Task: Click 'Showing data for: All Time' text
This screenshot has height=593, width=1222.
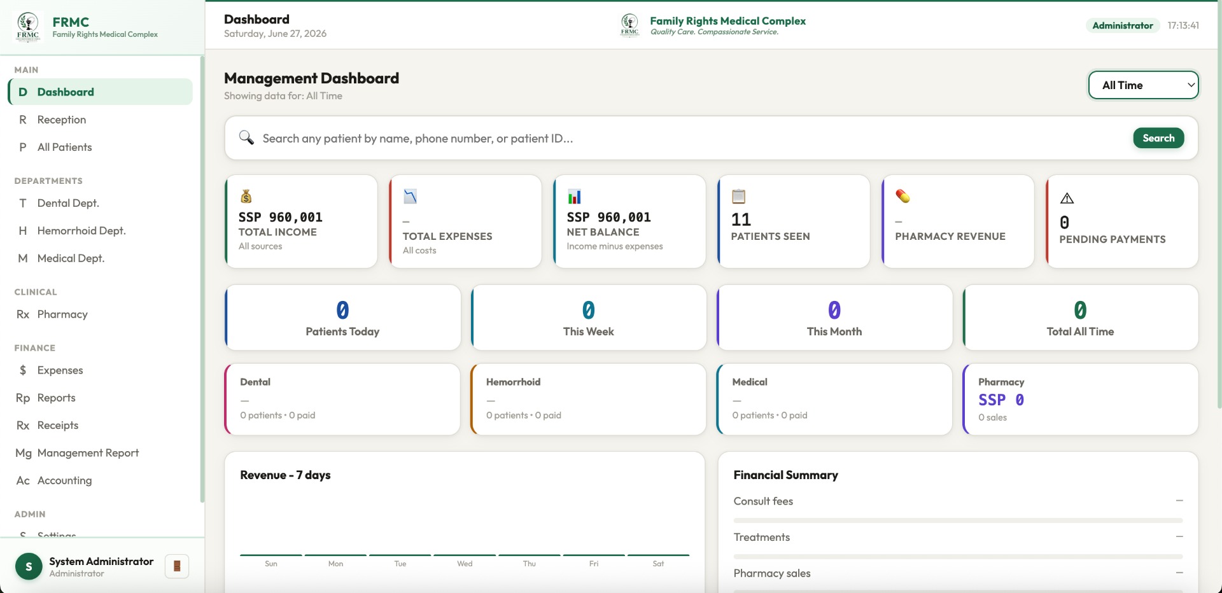Action: (x=283, y=96)
